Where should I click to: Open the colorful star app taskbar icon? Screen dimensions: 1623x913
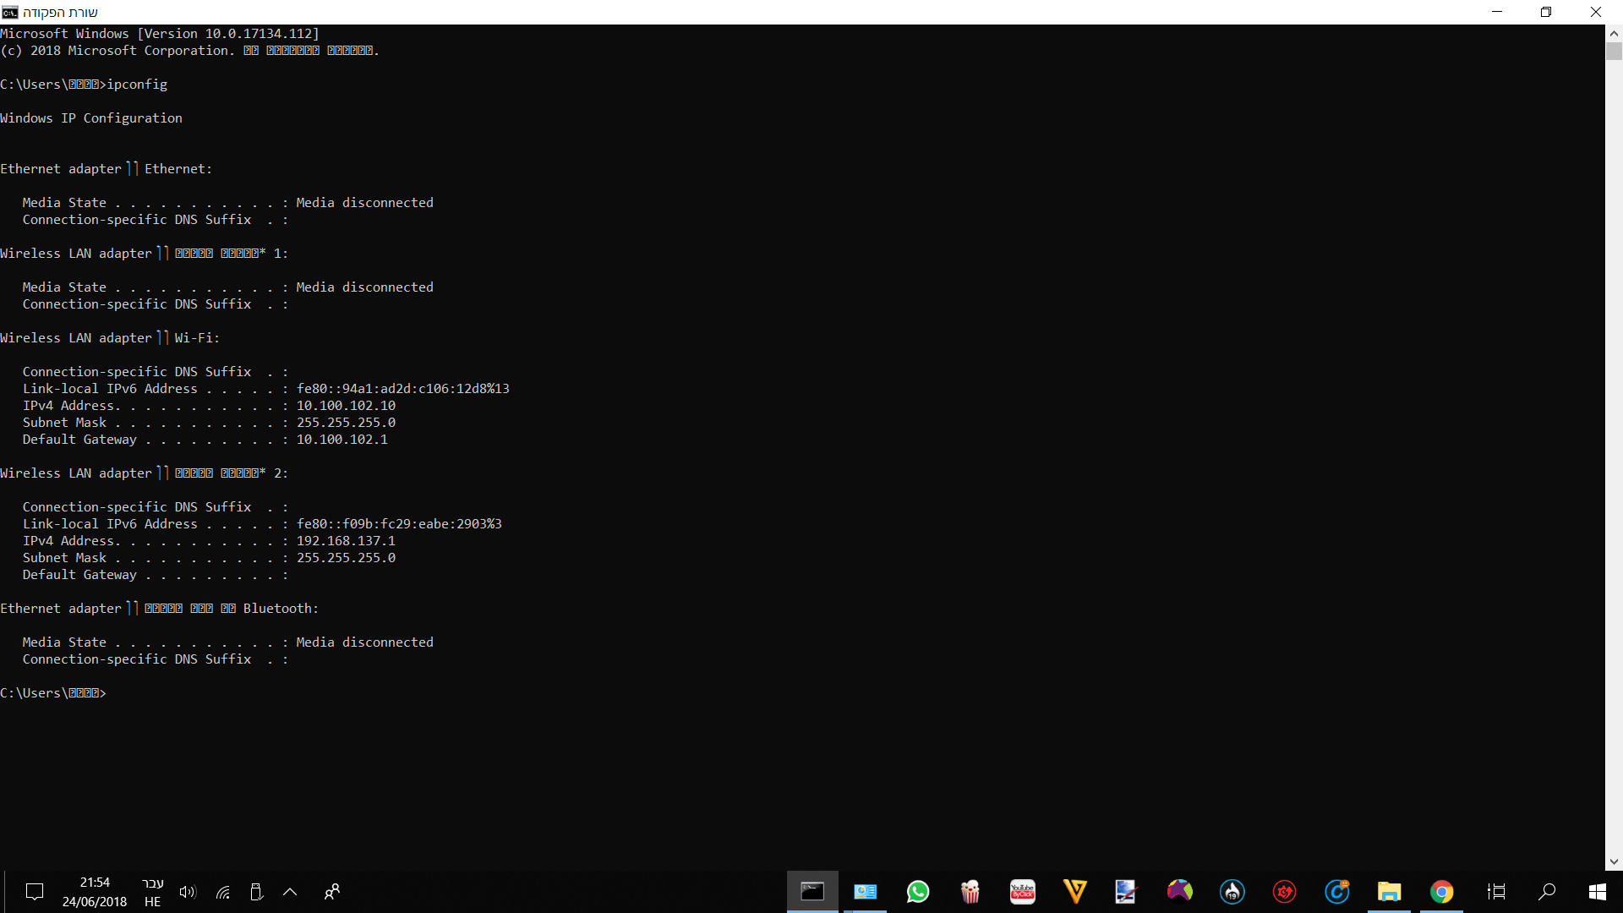[1179, 892]
